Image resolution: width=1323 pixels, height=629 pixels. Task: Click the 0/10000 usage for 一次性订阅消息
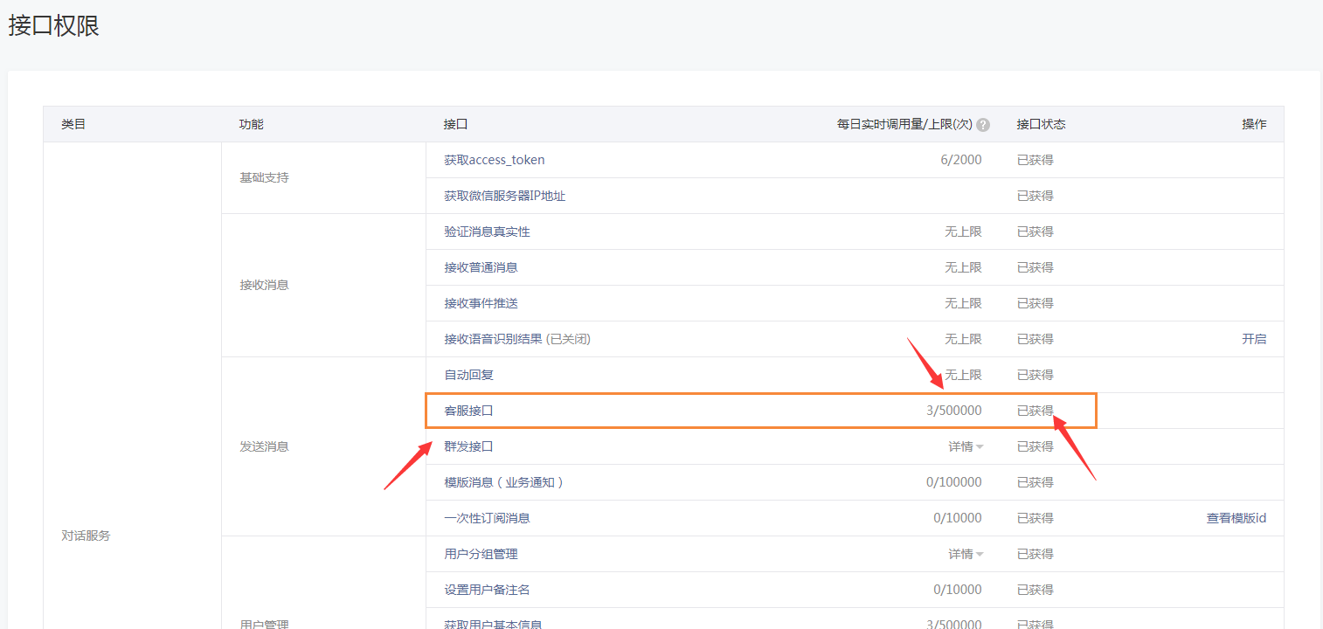[x=958, y=518]
